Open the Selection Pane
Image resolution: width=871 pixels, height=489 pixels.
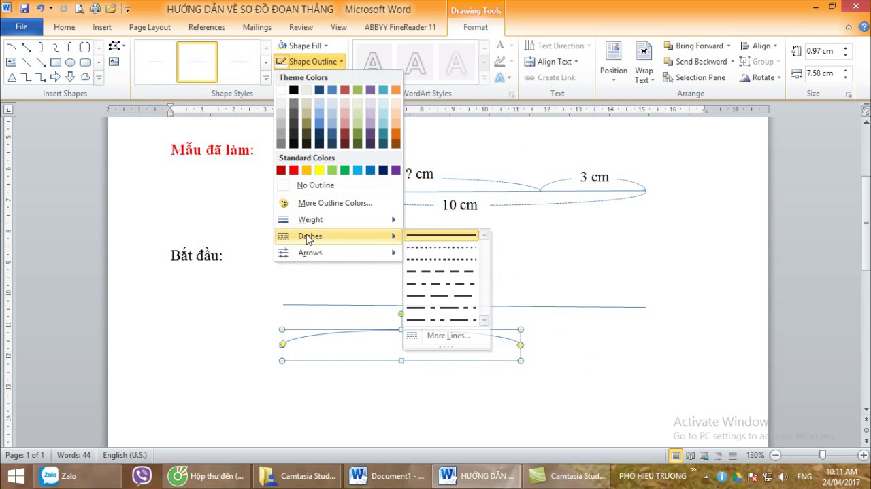click(693, 77)
